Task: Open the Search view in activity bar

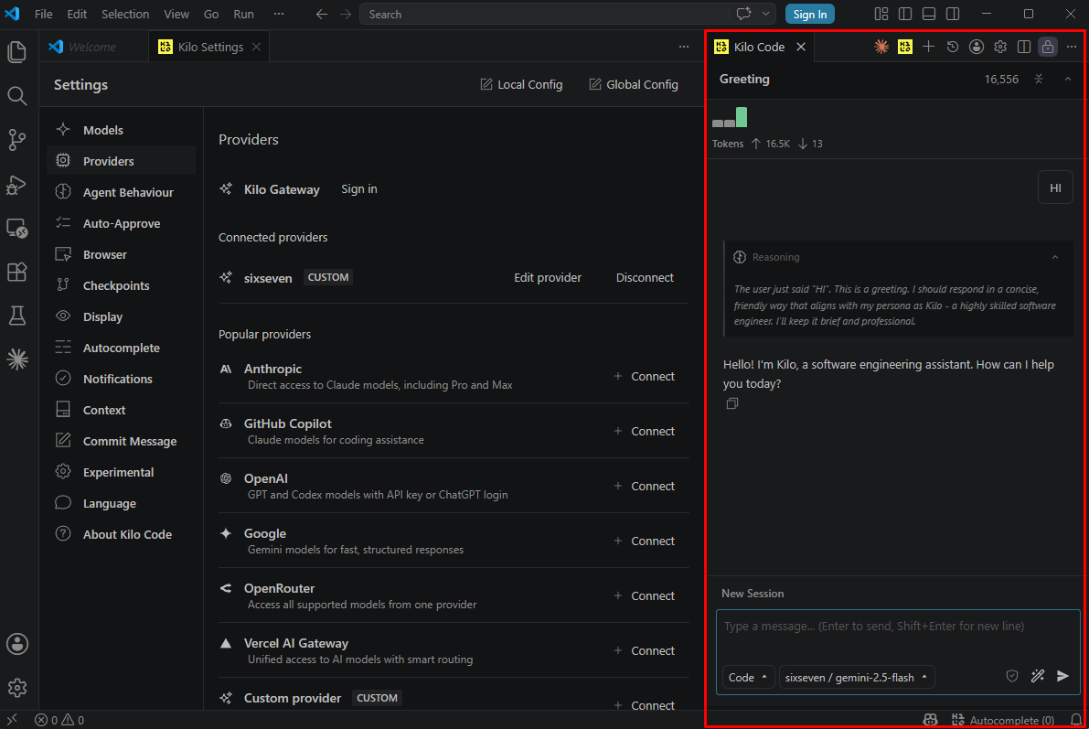Action: [16, 96]
